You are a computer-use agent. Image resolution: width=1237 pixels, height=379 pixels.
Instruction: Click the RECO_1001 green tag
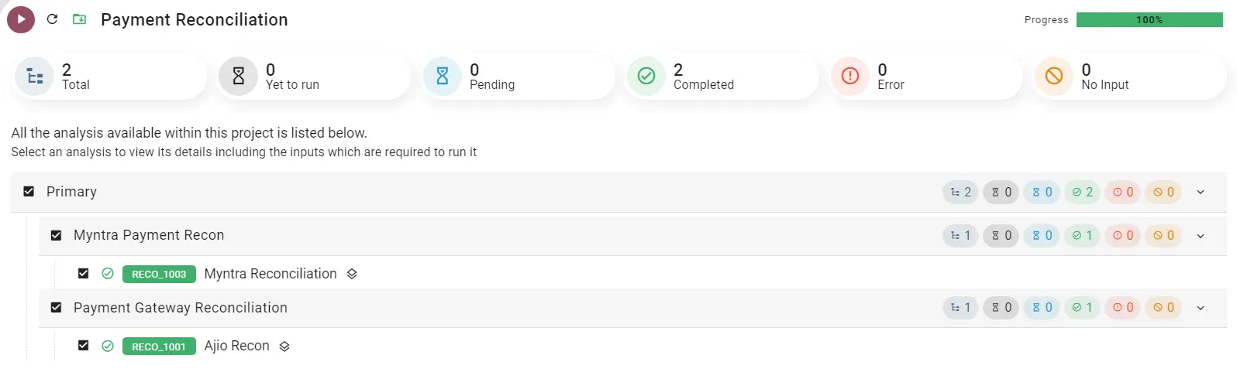click(x=159, y=347)
